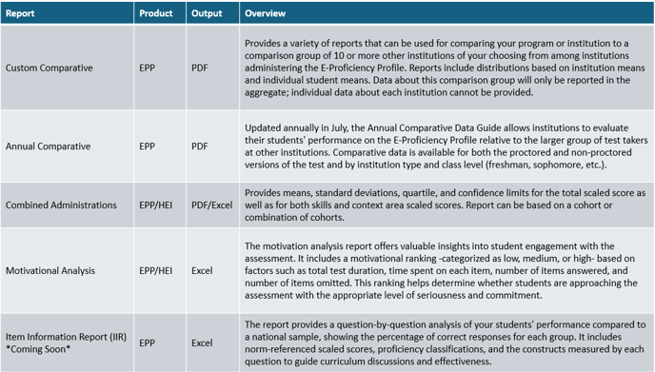The height and width of the screenshot is (372, 655).
Task: Select the Combined Administrations report name
Action: pos(61,205)
